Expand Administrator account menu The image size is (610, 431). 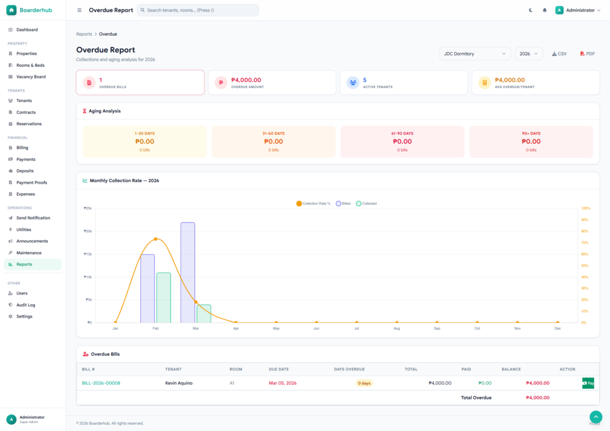point(578,10)
